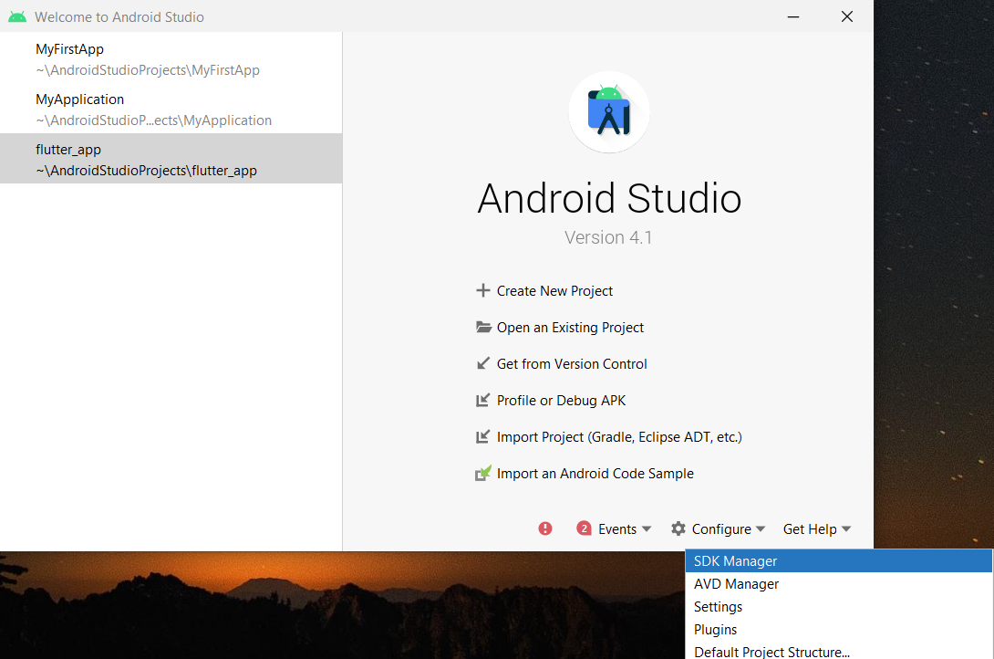Click the Android Studio heading text

(x=609, y=199)
